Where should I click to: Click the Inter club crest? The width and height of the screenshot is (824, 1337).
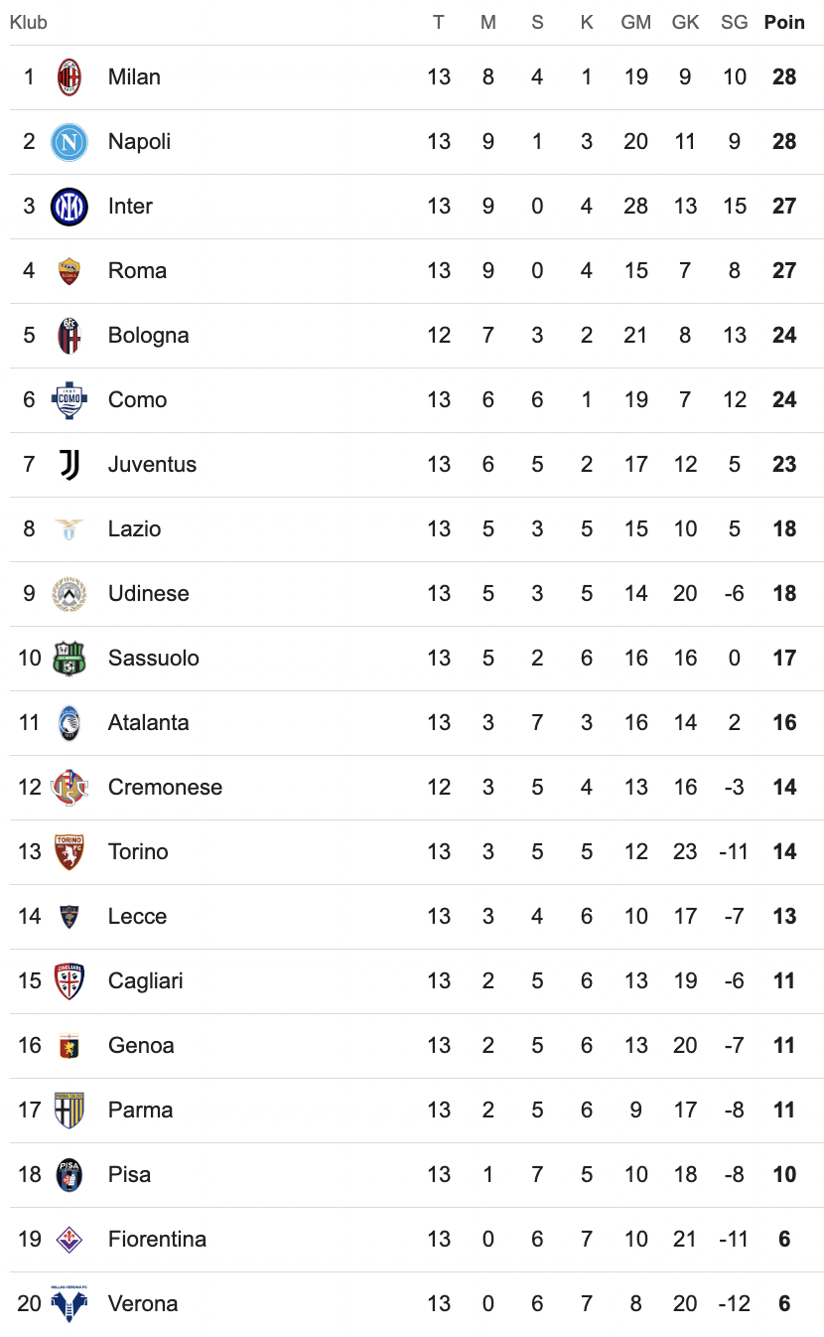69,207
